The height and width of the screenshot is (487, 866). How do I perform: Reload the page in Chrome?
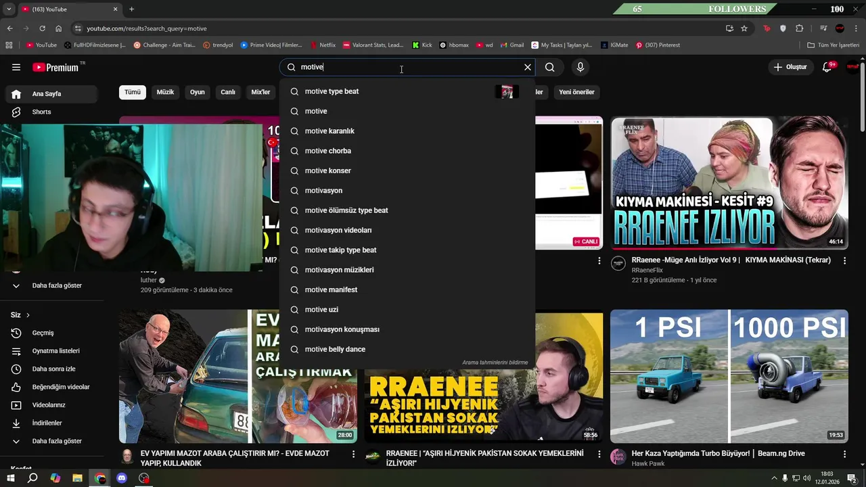[42, 28]
